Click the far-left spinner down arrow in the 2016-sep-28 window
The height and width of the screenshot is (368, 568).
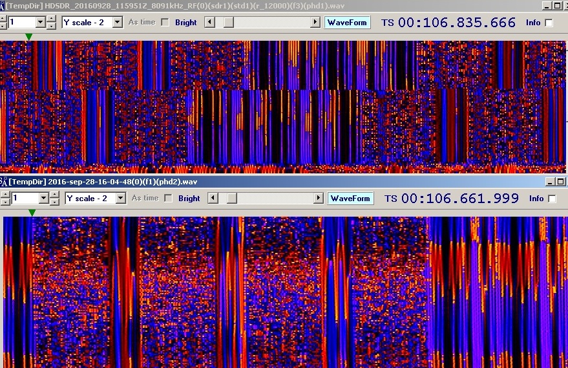5,202
